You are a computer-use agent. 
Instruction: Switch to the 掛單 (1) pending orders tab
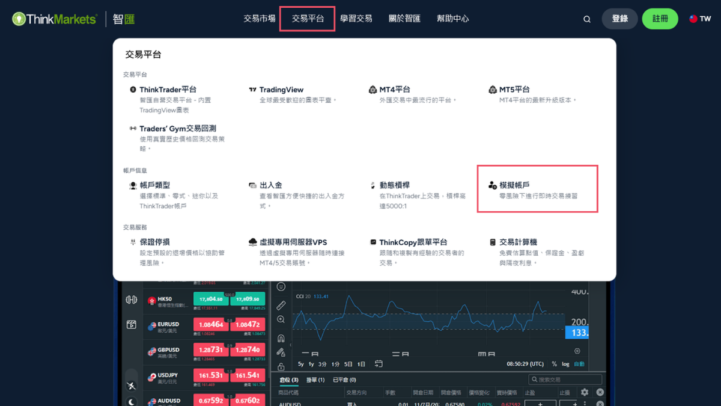pyautogui.click(x=315, y=380)
